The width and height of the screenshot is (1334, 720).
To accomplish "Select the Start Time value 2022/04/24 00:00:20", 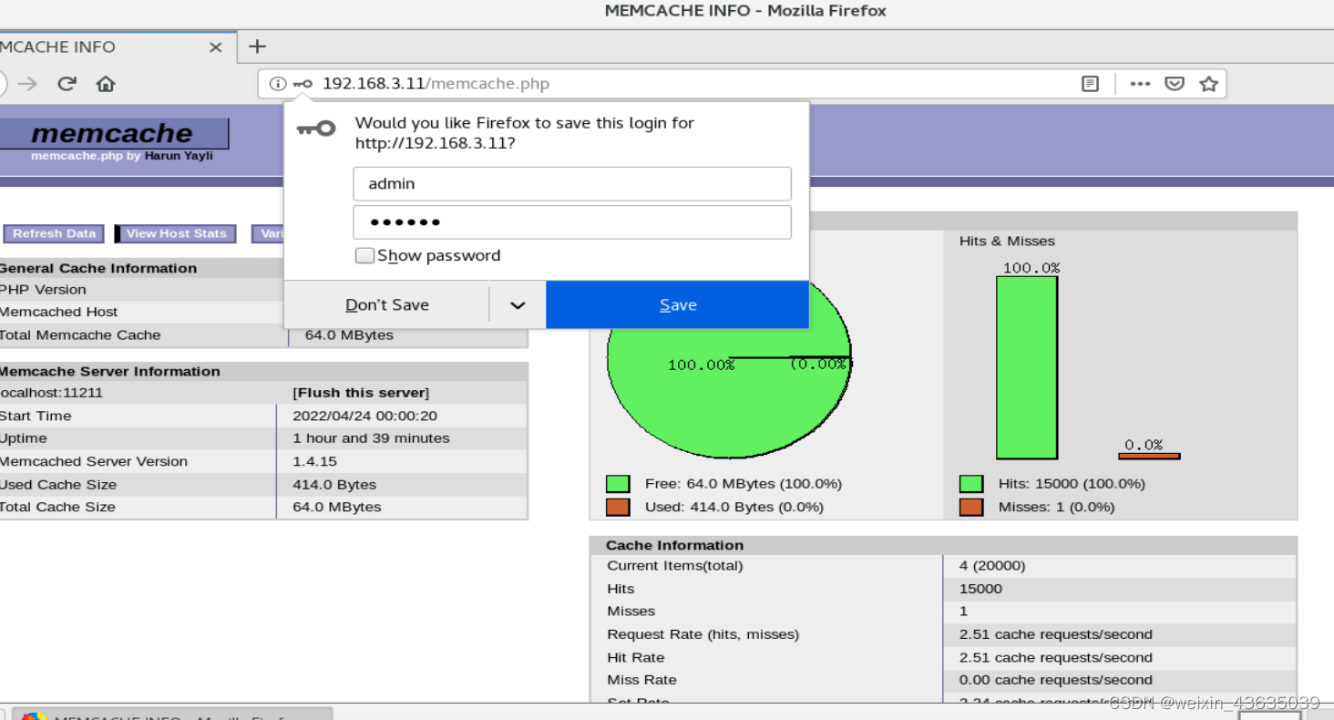I will point(364,416).
